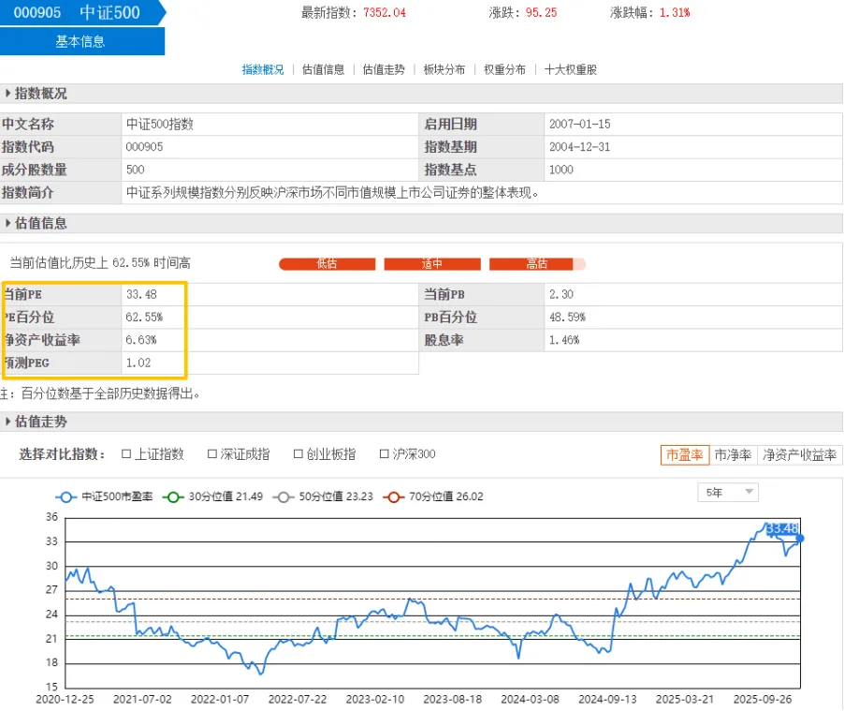Toggle the green 30分位值 legend marker

[x=171, y=496]
